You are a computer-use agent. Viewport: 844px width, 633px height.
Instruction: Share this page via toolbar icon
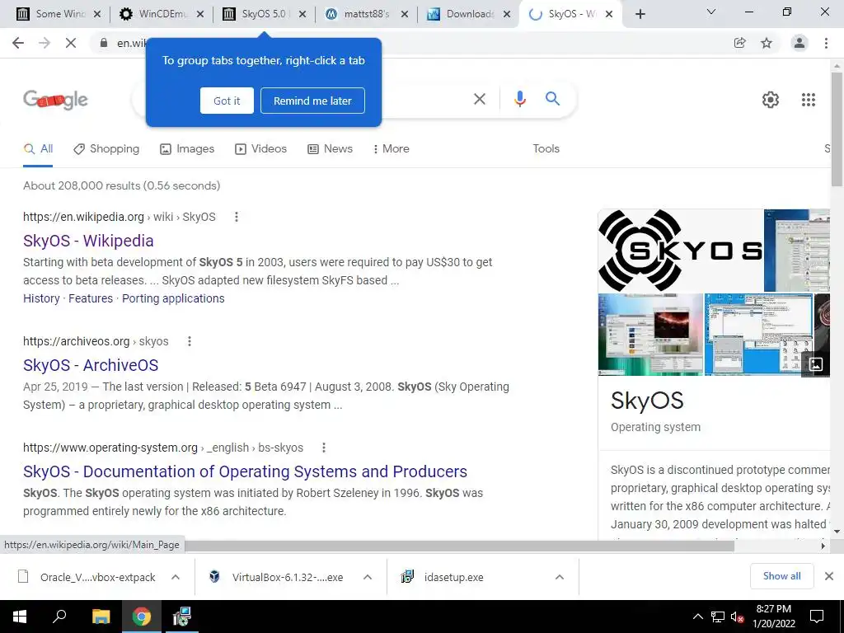point(740,43)
